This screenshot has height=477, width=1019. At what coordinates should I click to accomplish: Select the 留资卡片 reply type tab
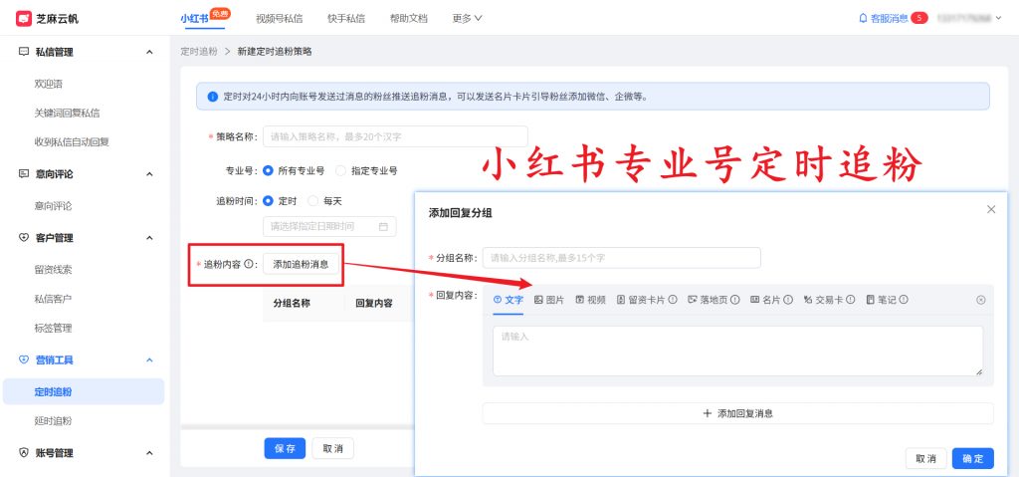tap(641, 300)
